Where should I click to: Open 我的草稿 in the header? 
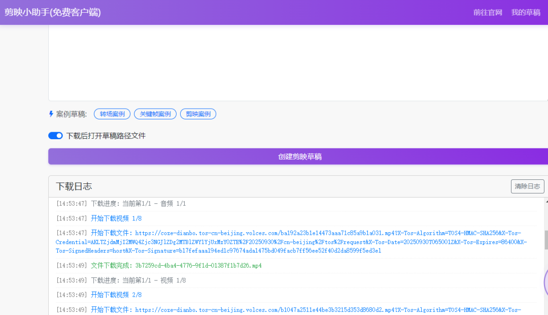tap(526, 12)
